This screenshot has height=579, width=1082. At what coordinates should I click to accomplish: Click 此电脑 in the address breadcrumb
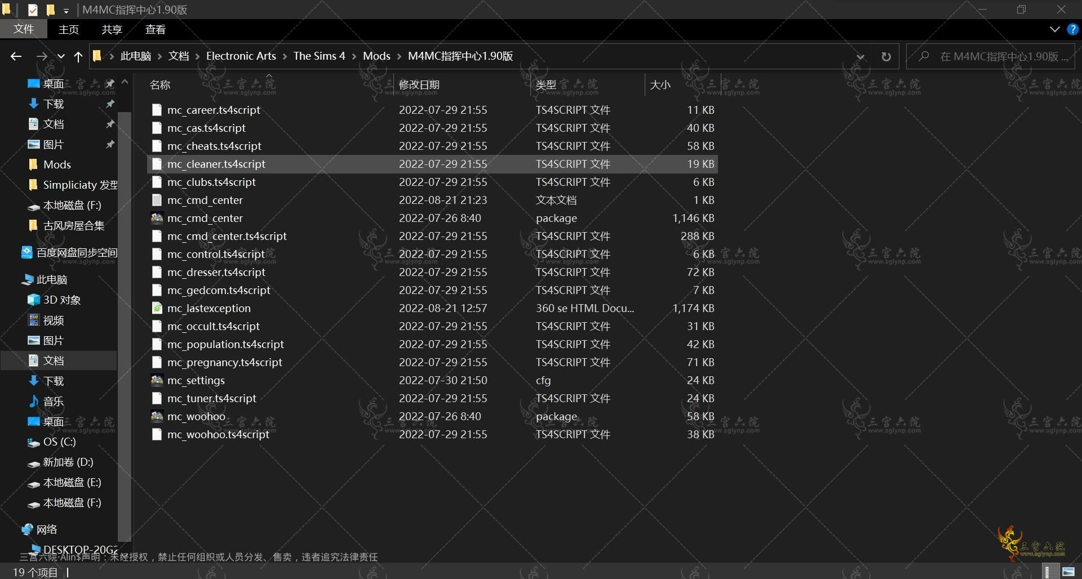tap(136, 56)
